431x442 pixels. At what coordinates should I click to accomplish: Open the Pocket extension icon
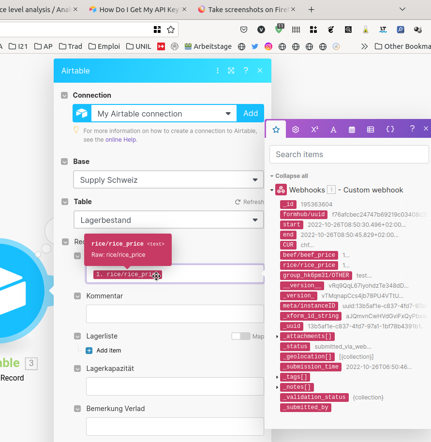[244, 29]
